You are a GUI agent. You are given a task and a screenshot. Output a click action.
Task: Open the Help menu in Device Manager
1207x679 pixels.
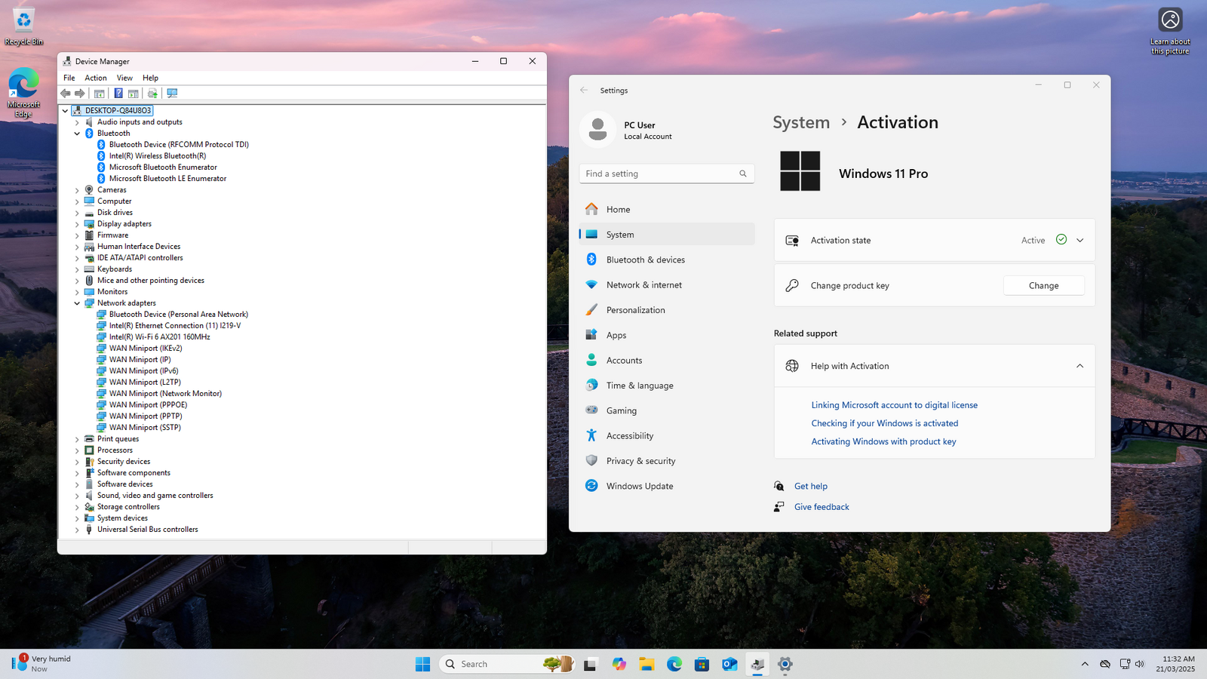pos(150,78)
